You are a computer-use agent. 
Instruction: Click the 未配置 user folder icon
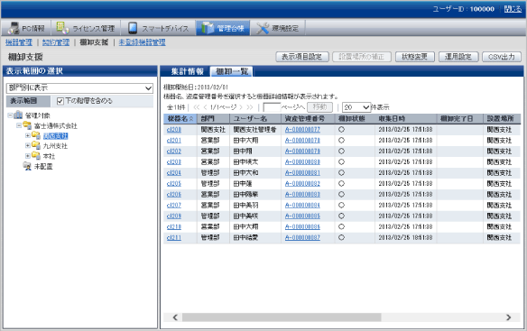[27, 166]
